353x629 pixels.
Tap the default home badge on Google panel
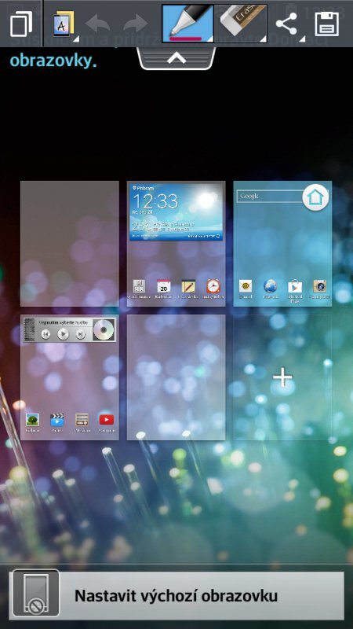coord(315,197)
